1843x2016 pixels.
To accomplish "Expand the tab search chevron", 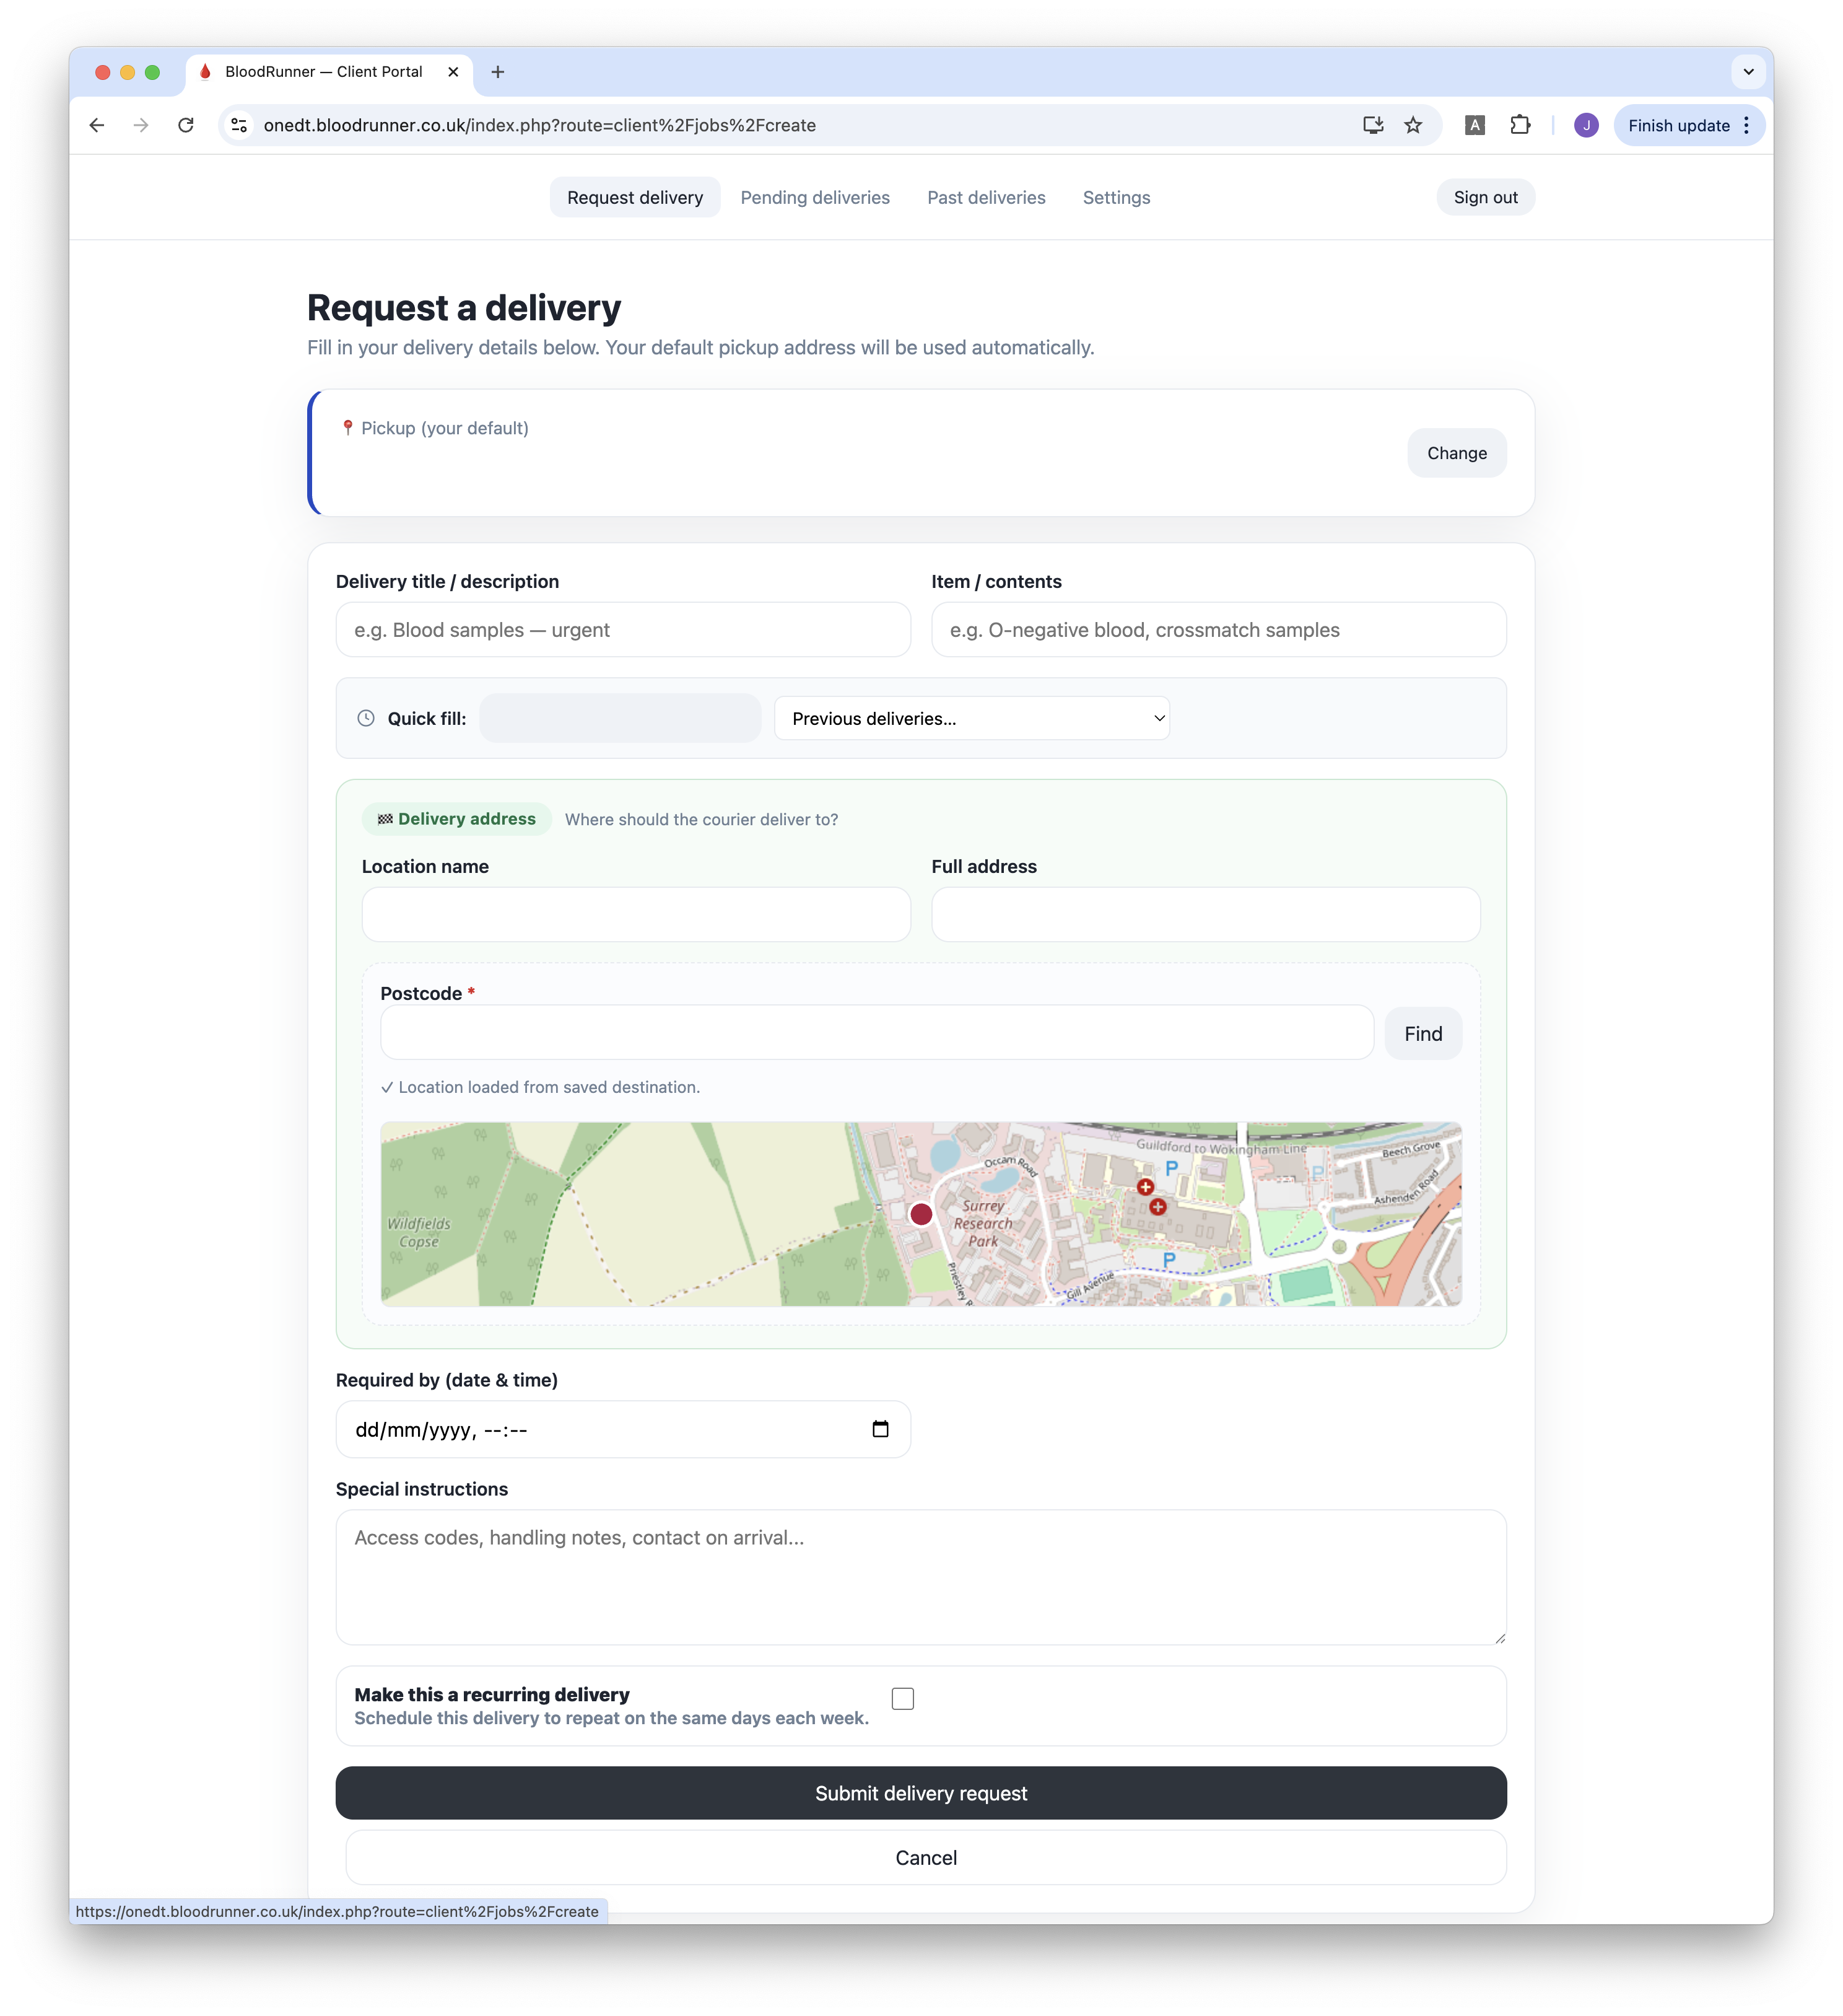I will (1748, 72).
